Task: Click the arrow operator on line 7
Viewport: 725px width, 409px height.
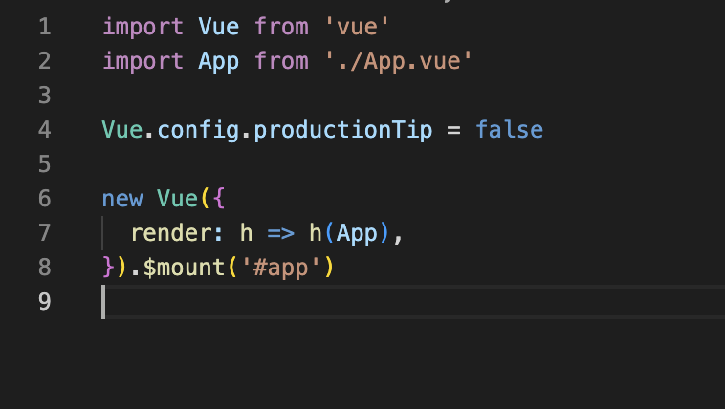Action: [280, 233]
